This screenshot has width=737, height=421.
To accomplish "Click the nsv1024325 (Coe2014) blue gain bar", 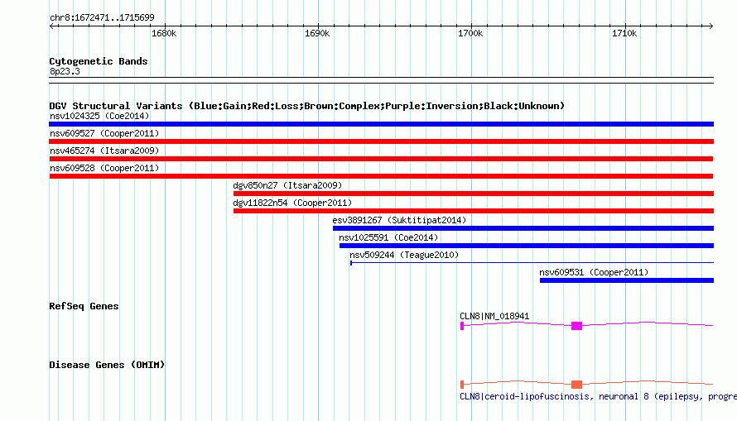I will (381, 124).
